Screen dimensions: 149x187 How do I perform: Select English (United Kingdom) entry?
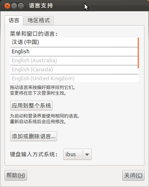(74, 78)
